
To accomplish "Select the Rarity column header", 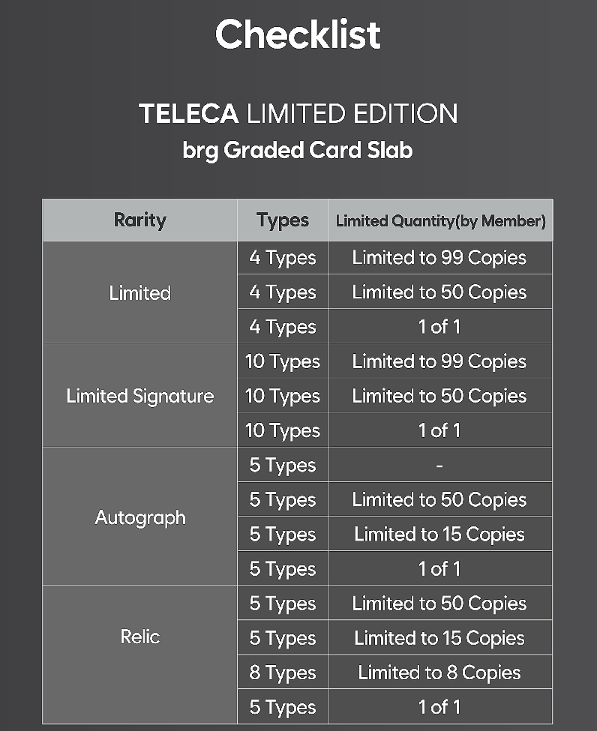I will 140,220.
